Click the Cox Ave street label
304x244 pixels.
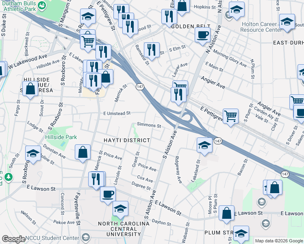pyautogui.click(x=145, y=179)
